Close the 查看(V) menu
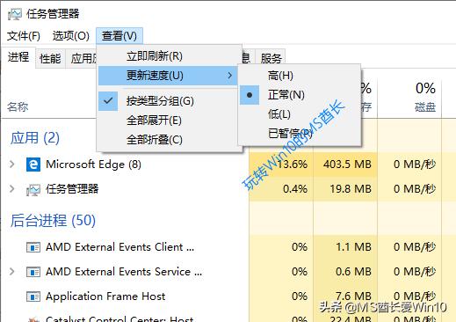 coord(119,36)
